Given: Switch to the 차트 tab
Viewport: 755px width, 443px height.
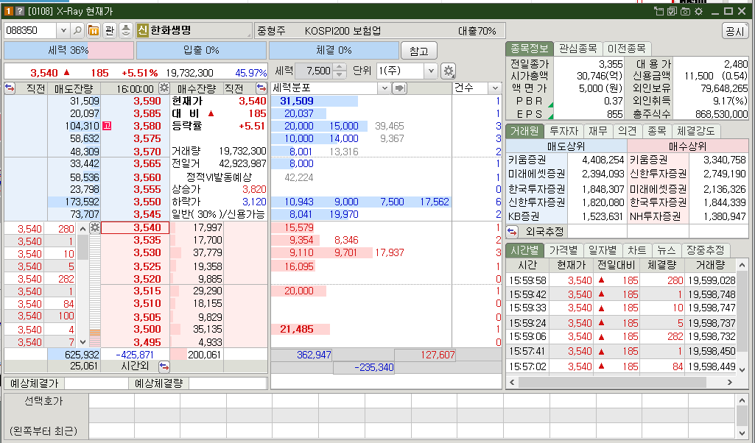Looking at the screenshot, I should click(x=638, y=250).
